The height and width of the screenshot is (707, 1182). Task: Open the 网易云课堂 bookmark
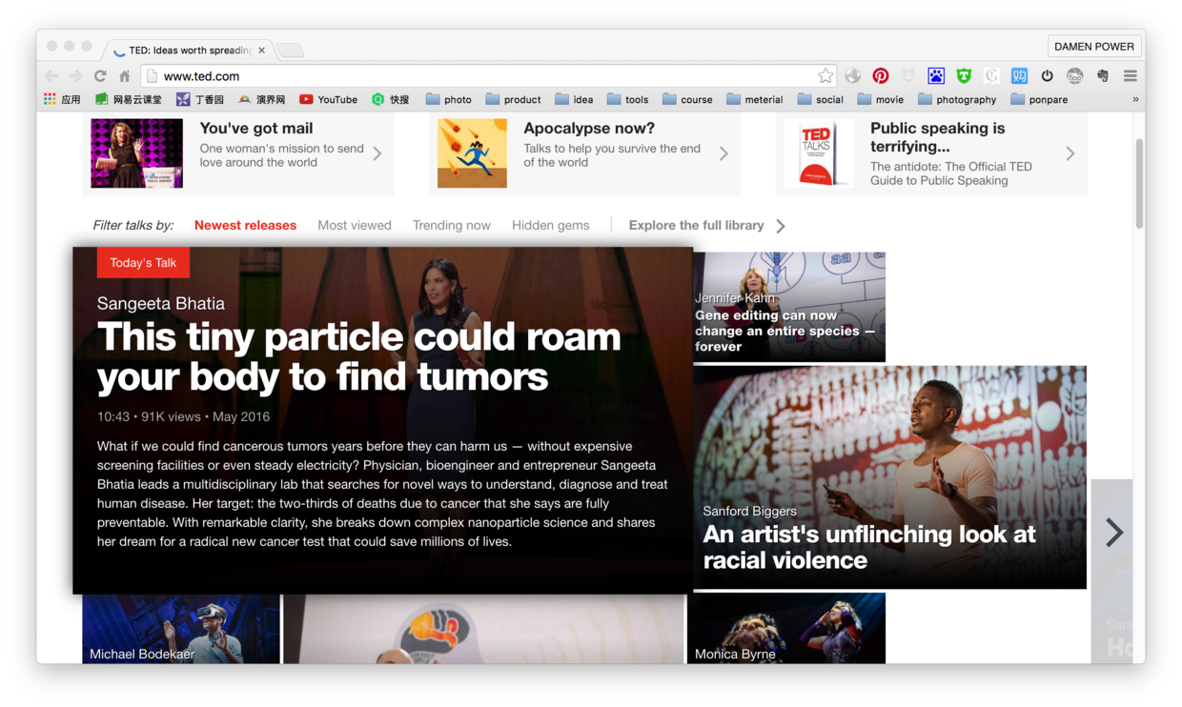(129, 99)
